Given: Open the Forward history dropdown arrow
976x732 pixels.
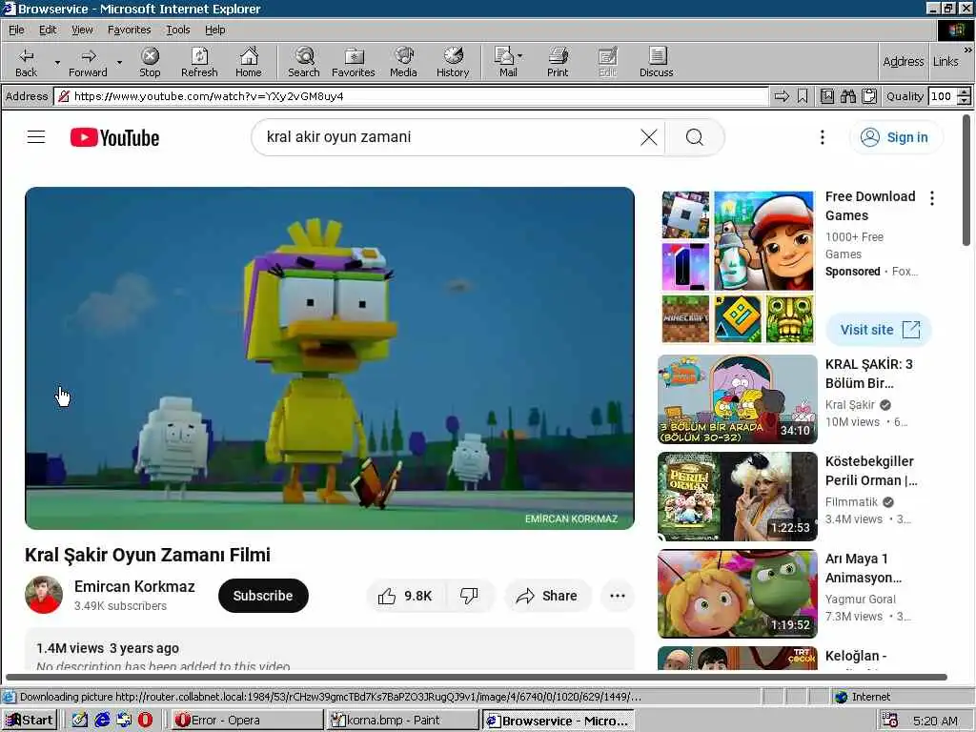Looking at the screenshot, I should (x=119, y=62).
